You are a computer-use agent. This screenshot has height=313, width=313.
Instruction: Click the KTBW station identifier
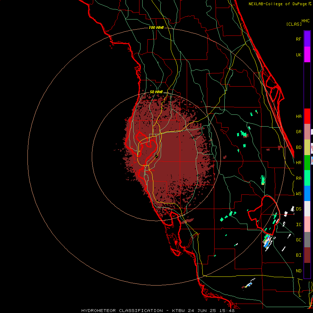pos(178,311)
